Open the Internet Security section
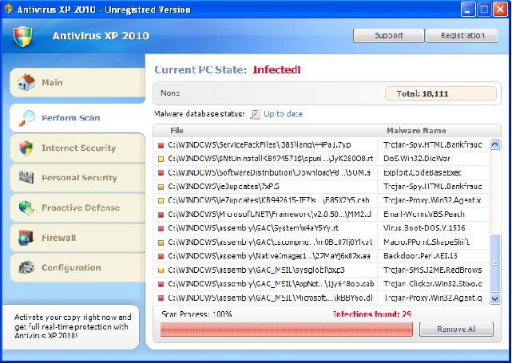512x363 pixels. (77, 148)
